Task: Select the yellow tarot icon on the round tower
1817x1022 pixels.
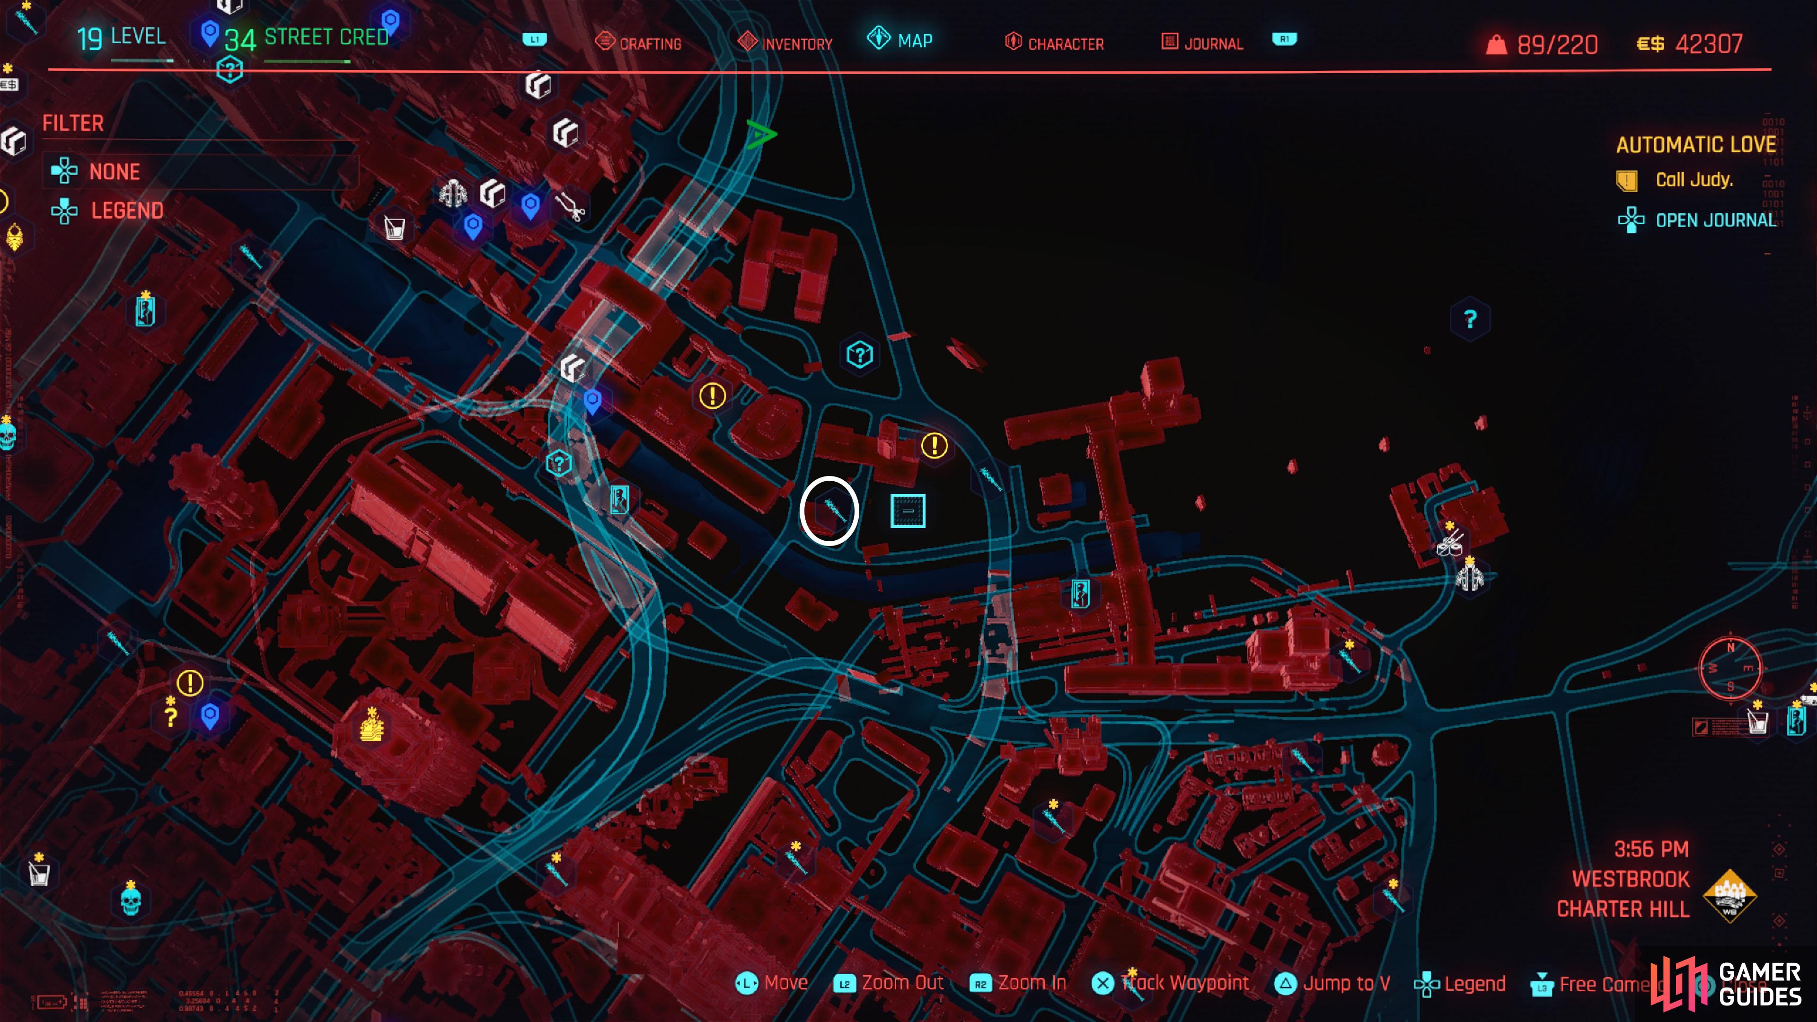Action: click(x=372, y=726)
